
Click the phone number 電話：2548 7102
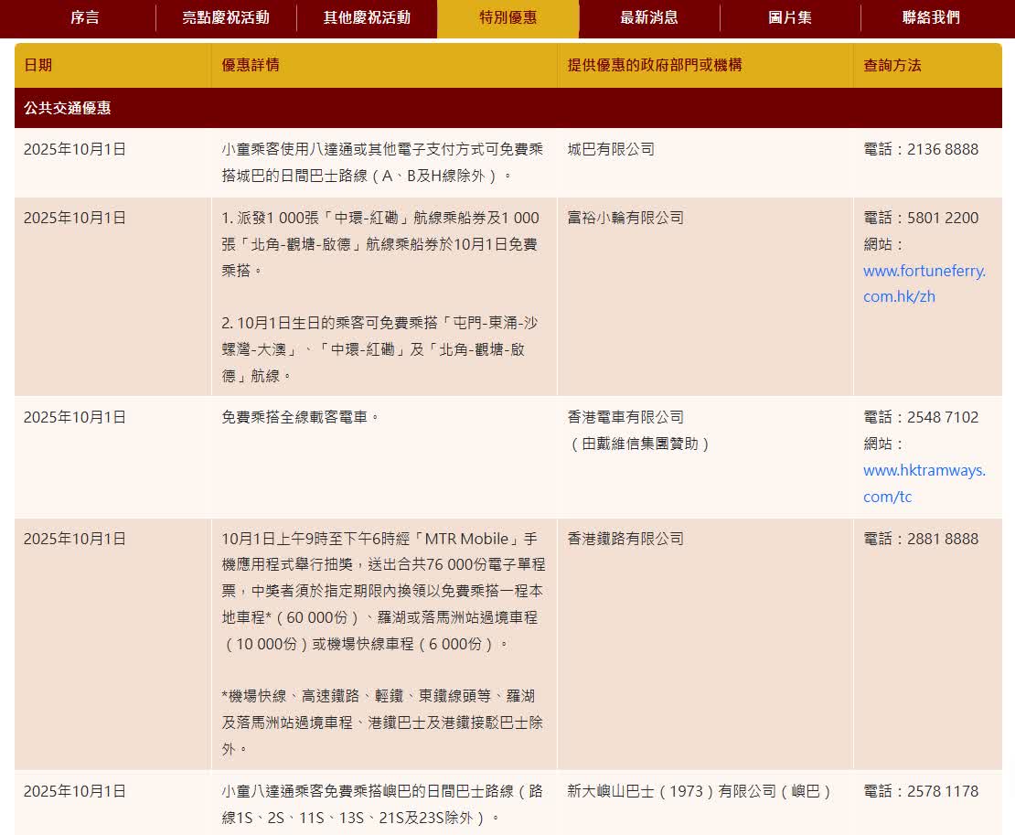pyautogui.click(x=921, y=417)
